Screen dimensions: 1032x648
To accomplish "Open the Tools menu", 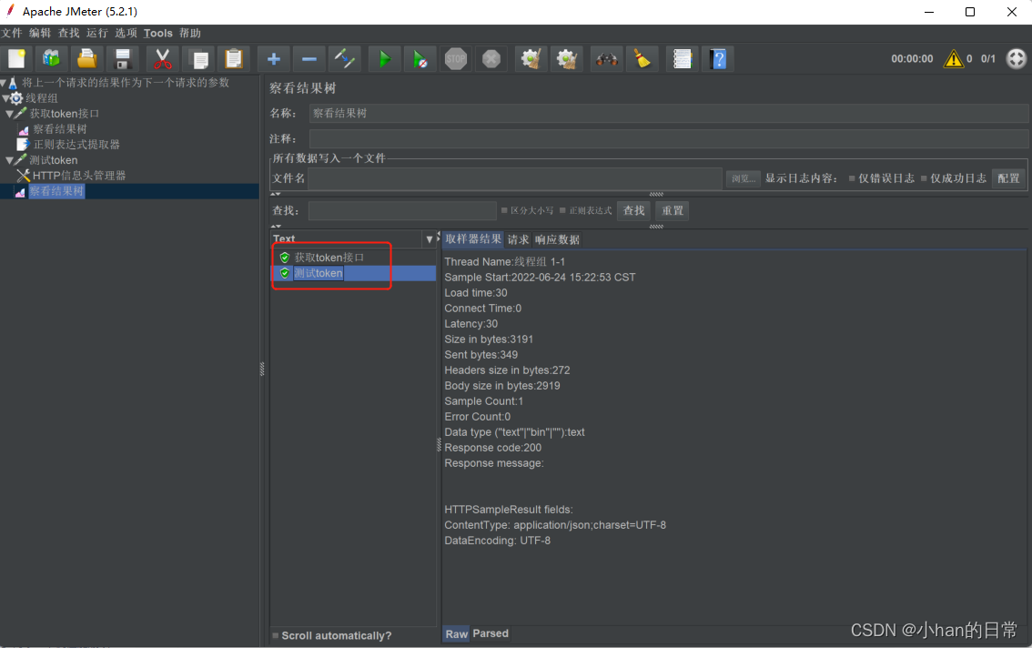I will pyautogui.click(x=158, y=33).
